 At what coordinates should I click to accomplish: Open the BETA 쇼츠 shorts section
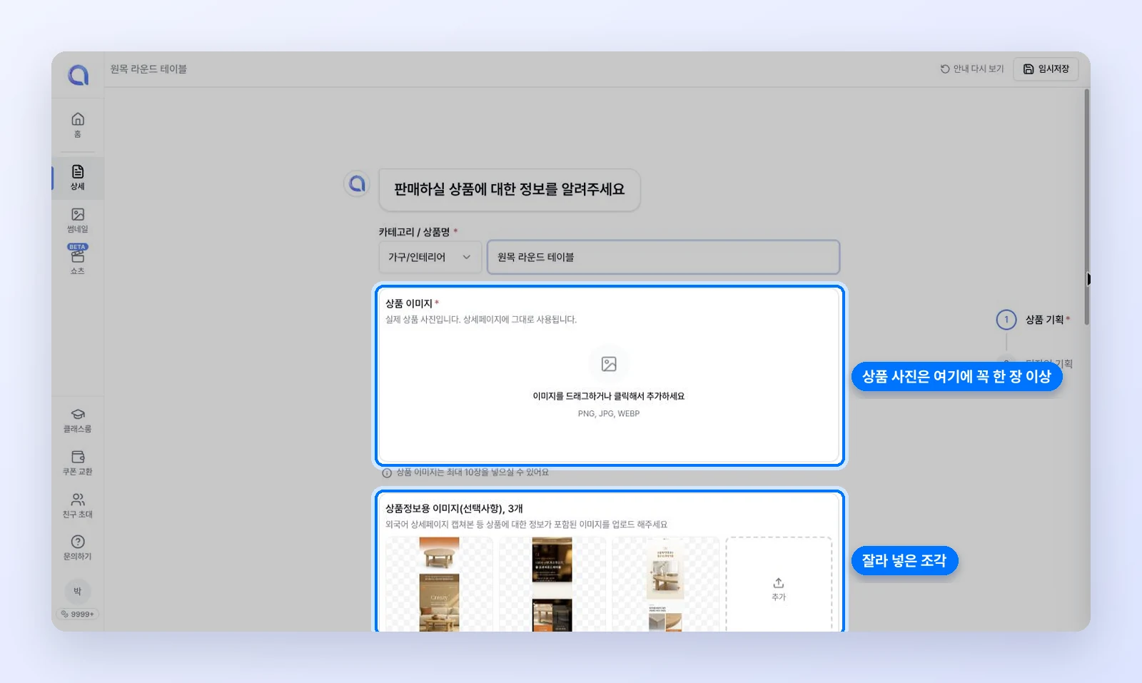click(78, 259)
